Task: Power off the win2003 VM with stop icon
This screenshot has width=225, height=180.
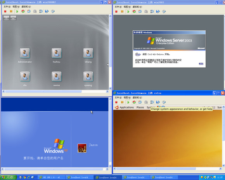Action: tap(116, 12)
